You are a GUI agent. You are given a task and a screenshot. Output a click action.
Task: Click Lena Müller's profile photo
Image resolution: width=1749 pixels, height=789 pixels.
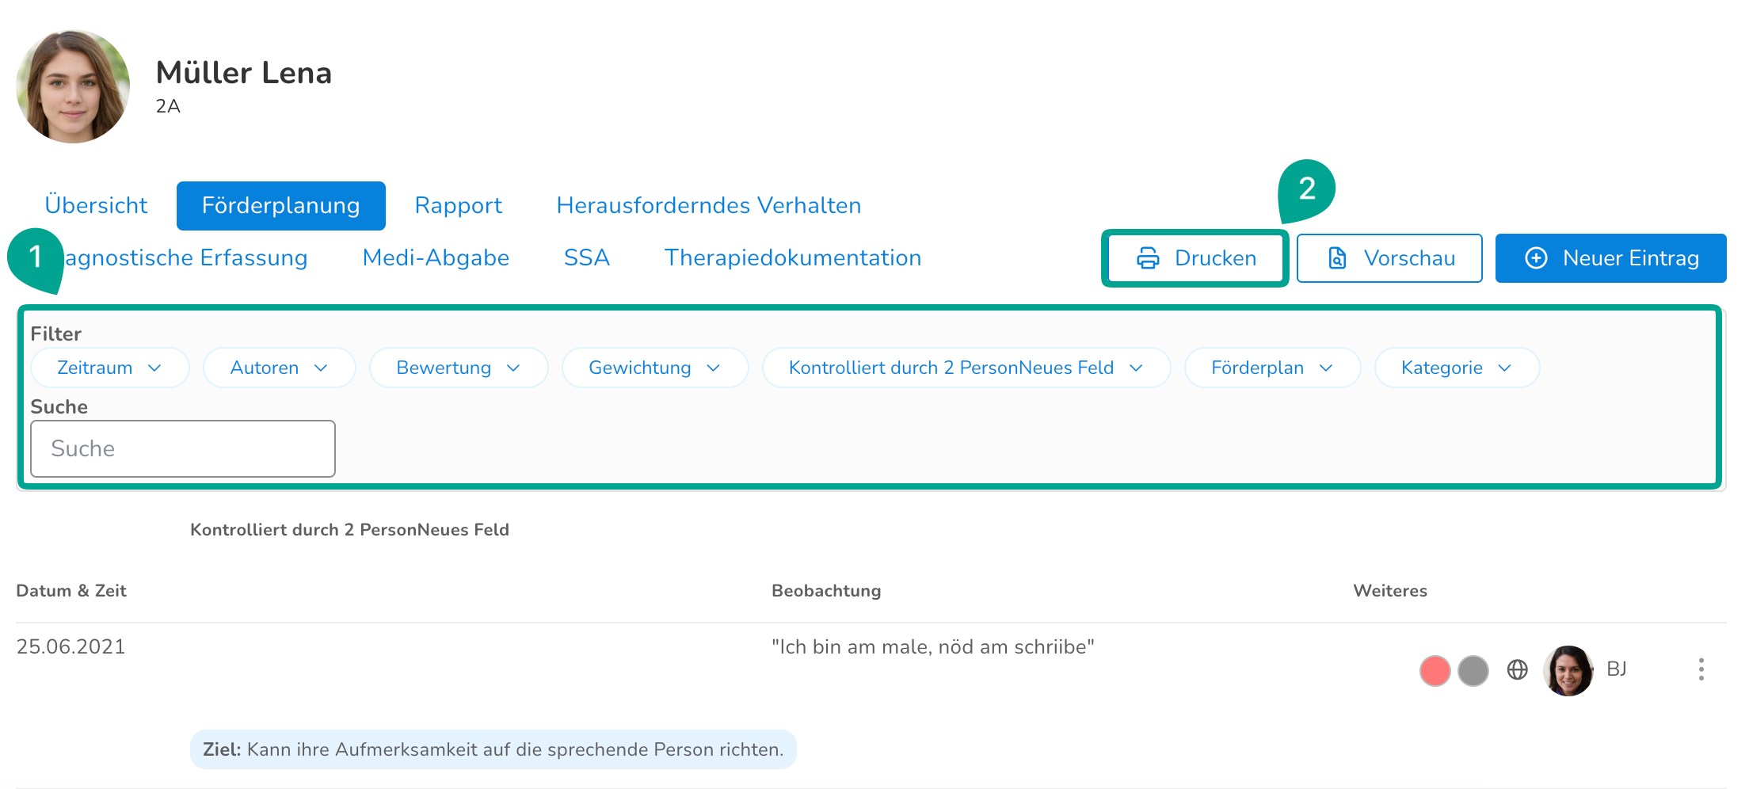click(x=73, y=86)
